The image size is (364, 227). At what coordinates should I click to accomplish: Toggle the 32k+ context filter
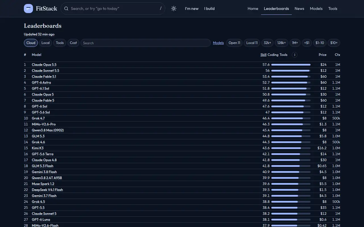pos(267,43)
